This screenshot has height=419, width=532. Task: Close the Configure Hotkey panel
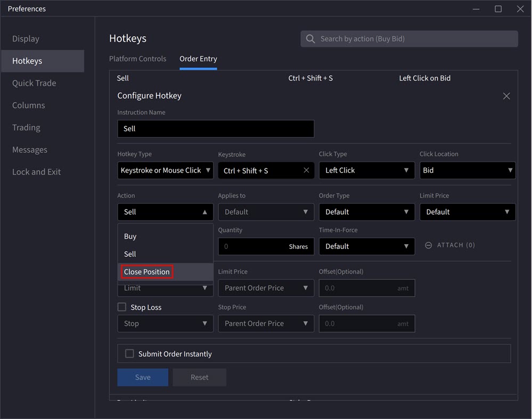point(506,96)
